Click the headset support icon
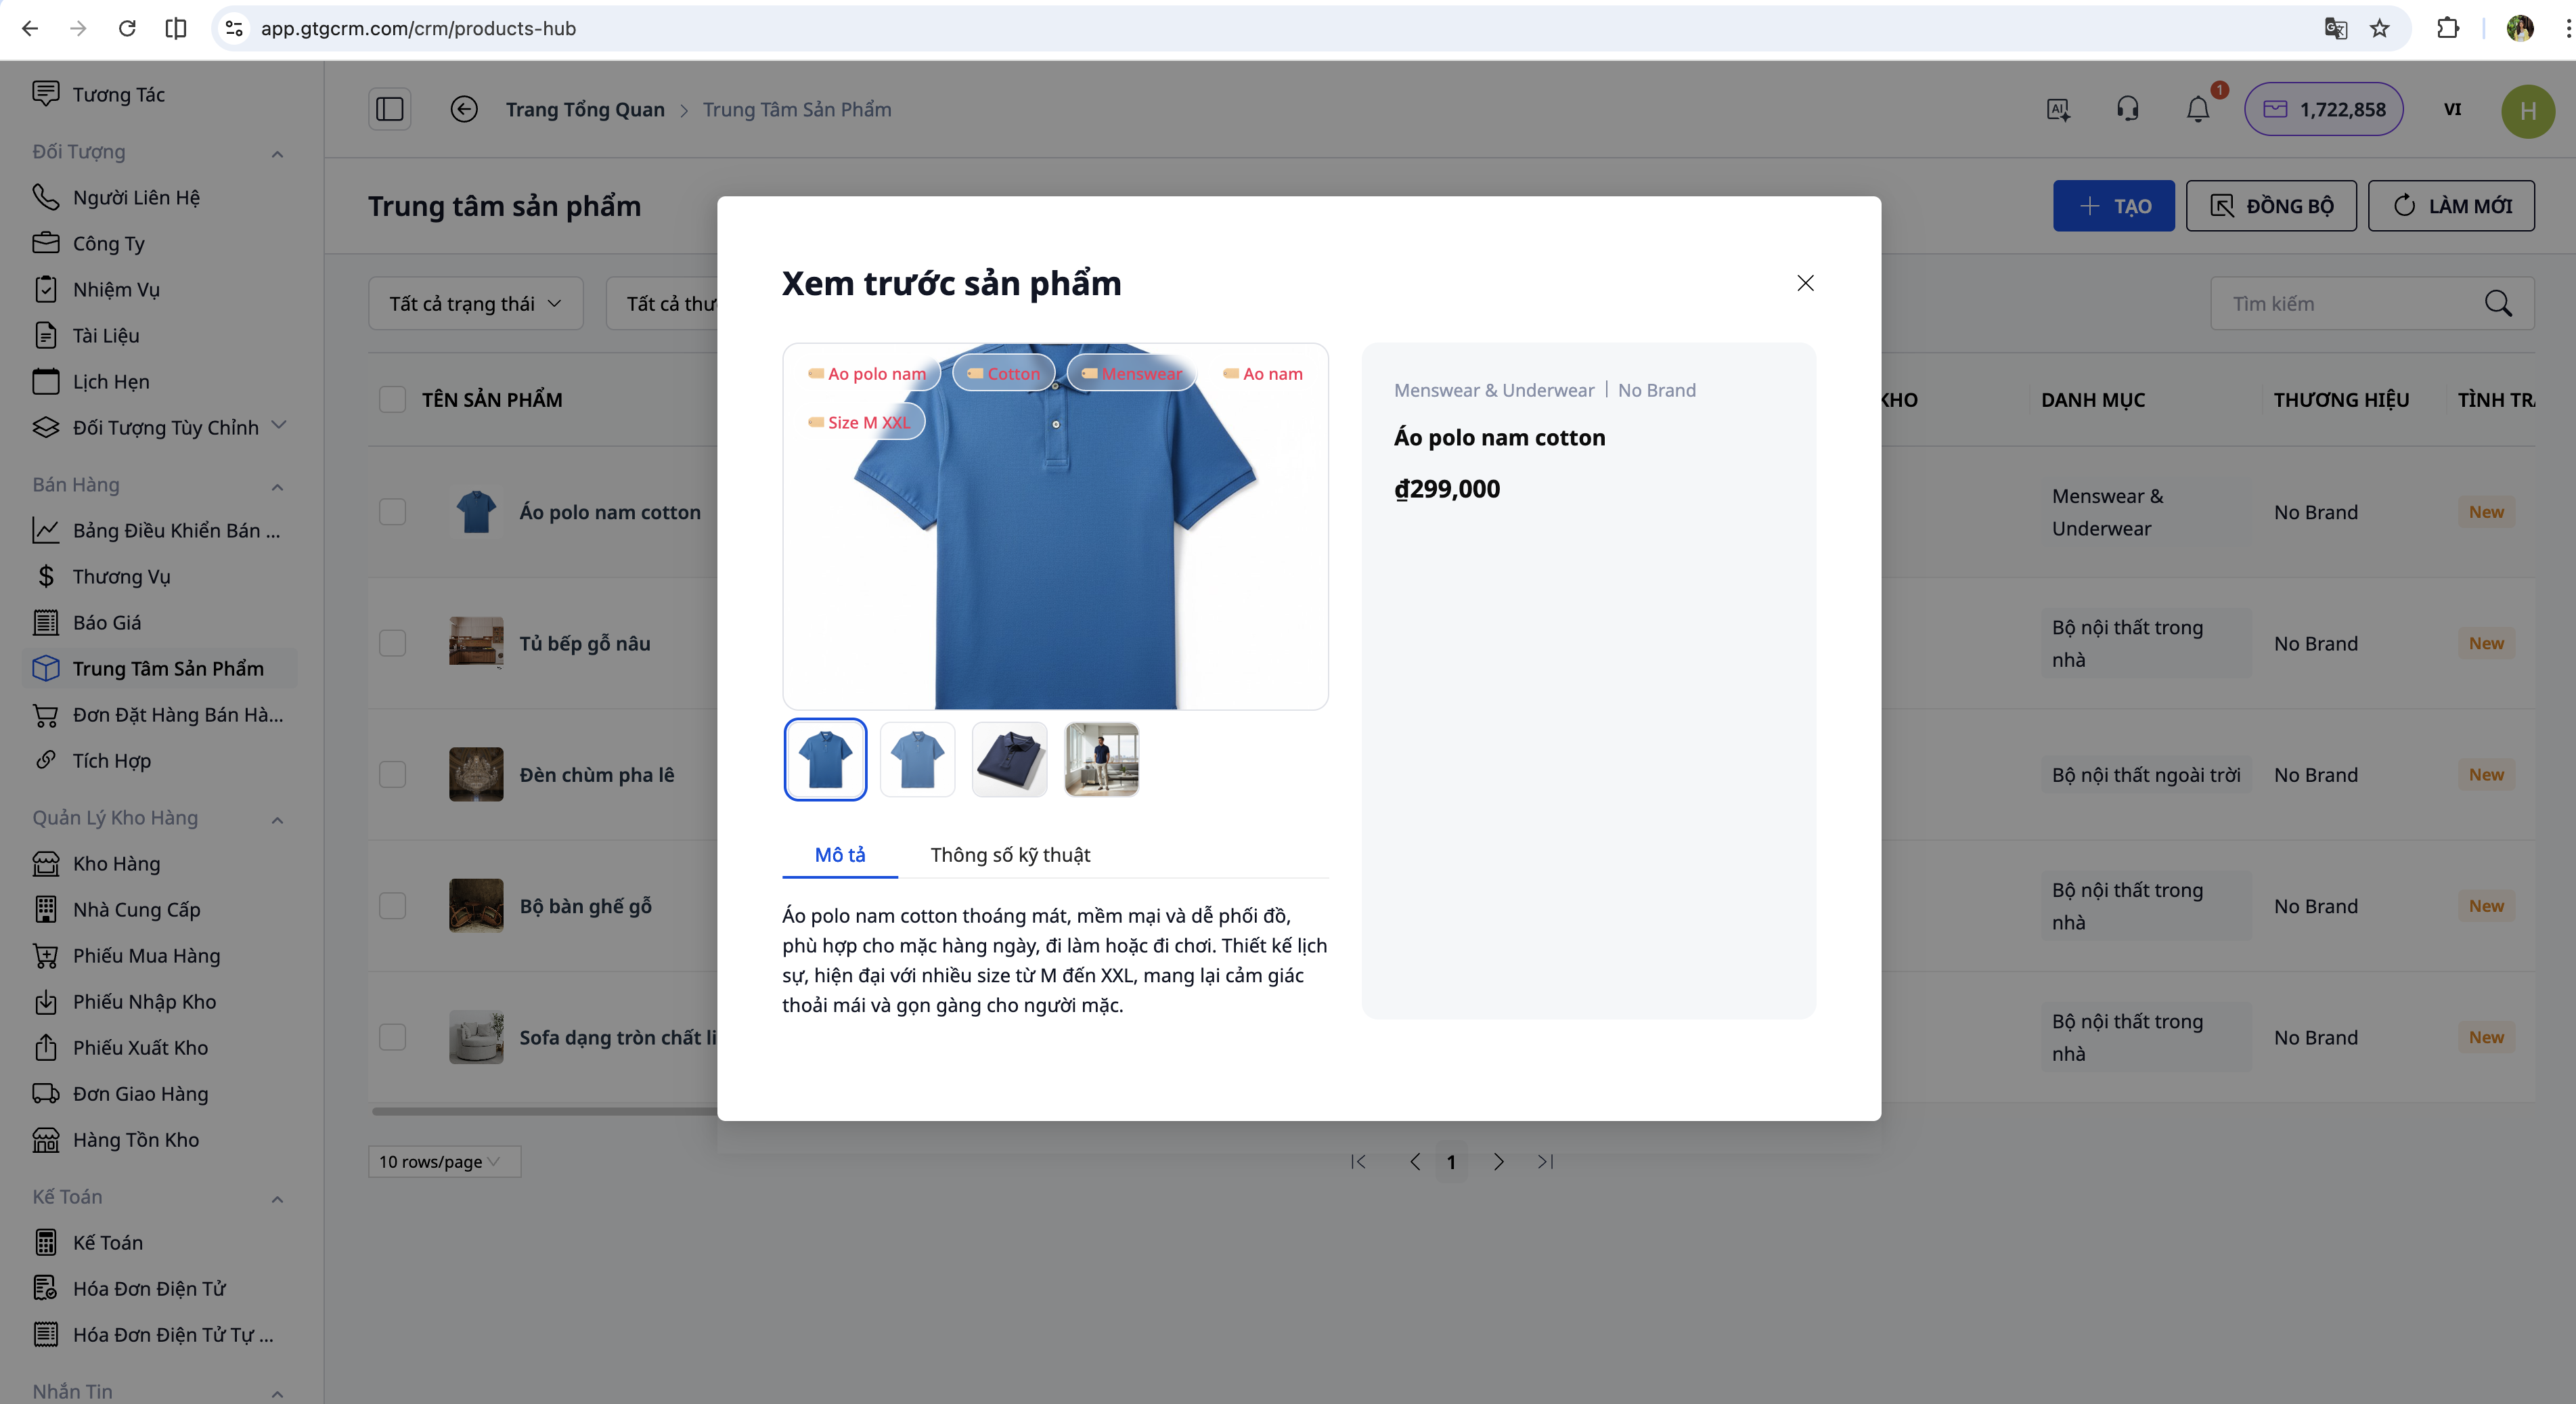This screenshot has height=1404, width=2576. point(2127,109)
